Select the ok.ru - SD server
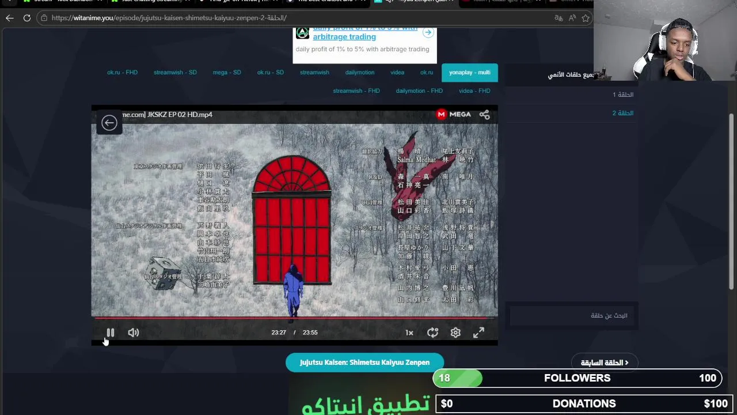Image resolution: width=737 pixels, height=415 pixels. (271, 73)
